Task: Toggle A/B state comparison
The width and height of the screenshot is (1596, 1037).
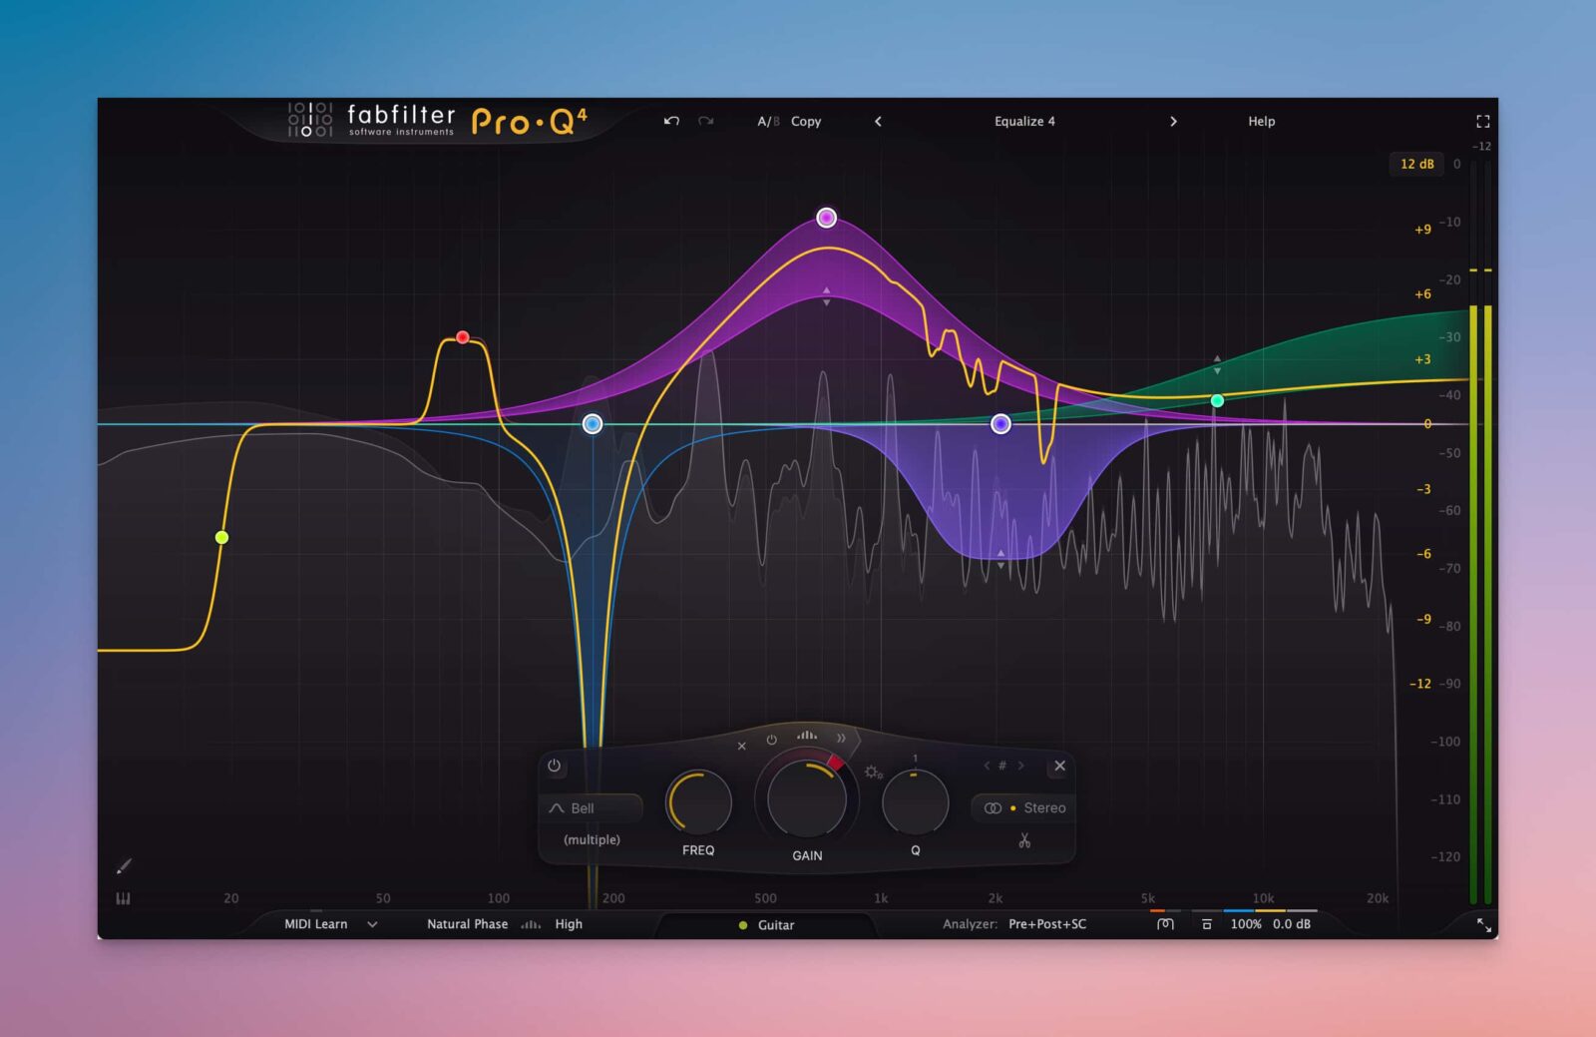Action: [x=767, y=122]
